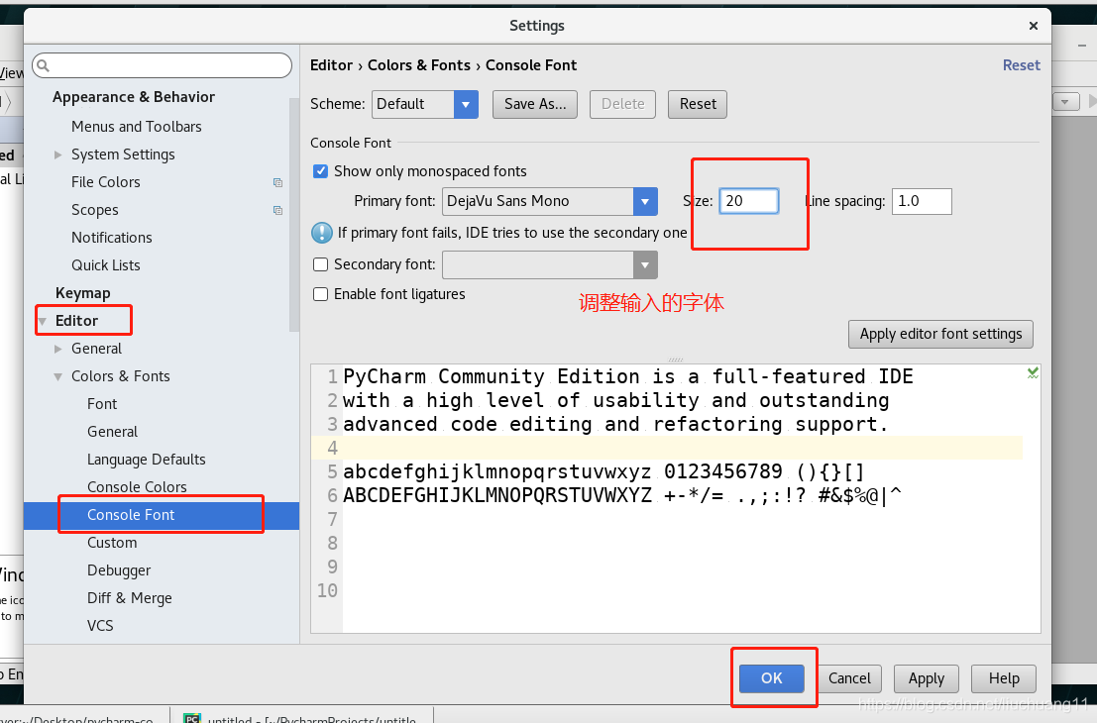
Task: Open Menus and Toolbars settings
Action: (x=137, y=127)
